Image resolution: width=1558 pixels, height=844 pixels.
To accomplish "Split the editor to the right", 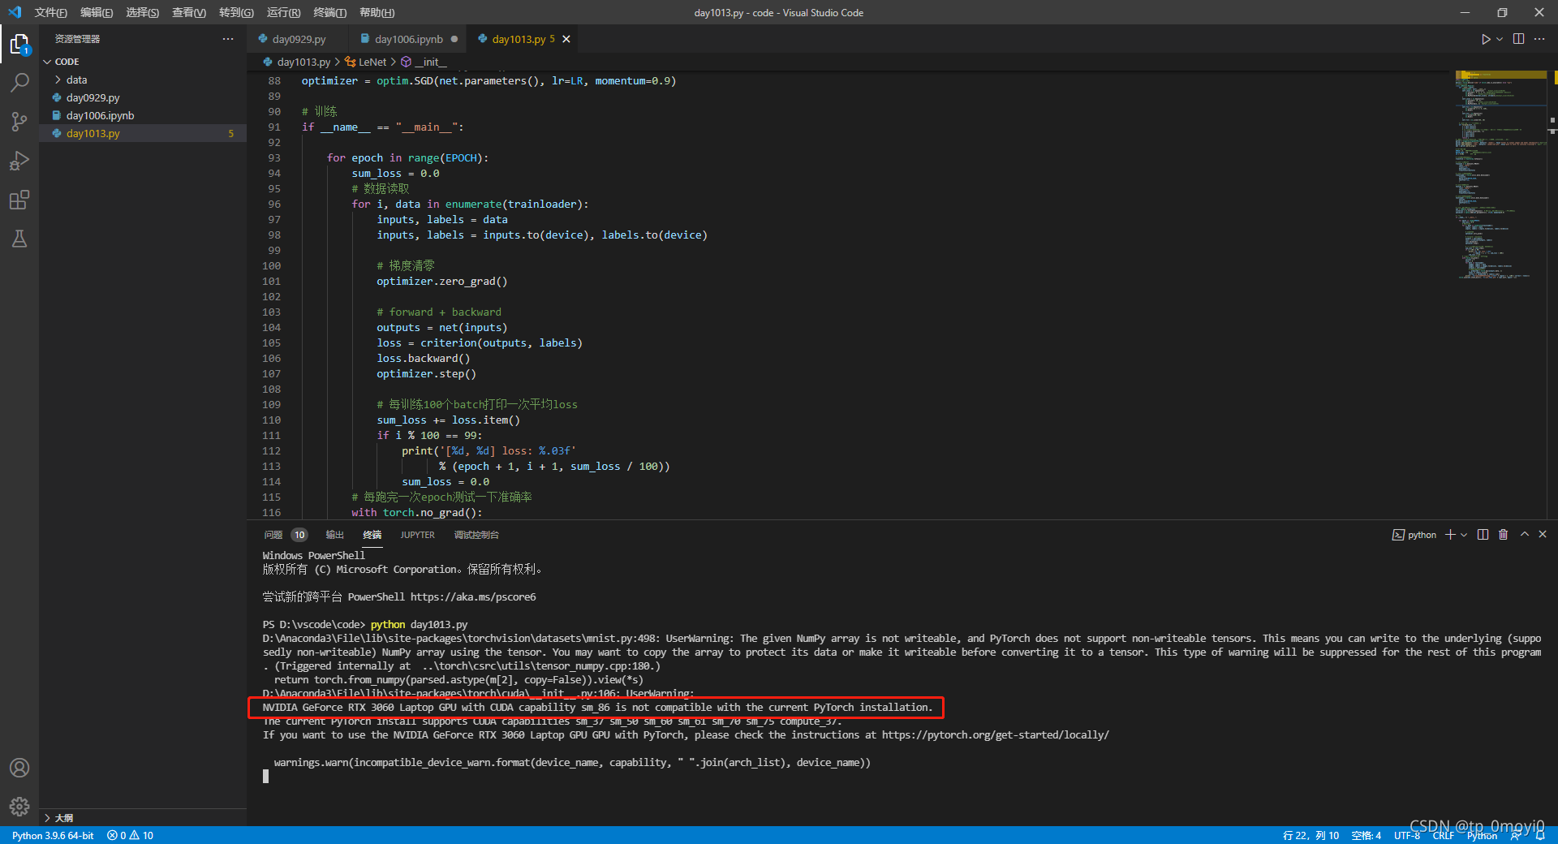I will [1519, 39].
